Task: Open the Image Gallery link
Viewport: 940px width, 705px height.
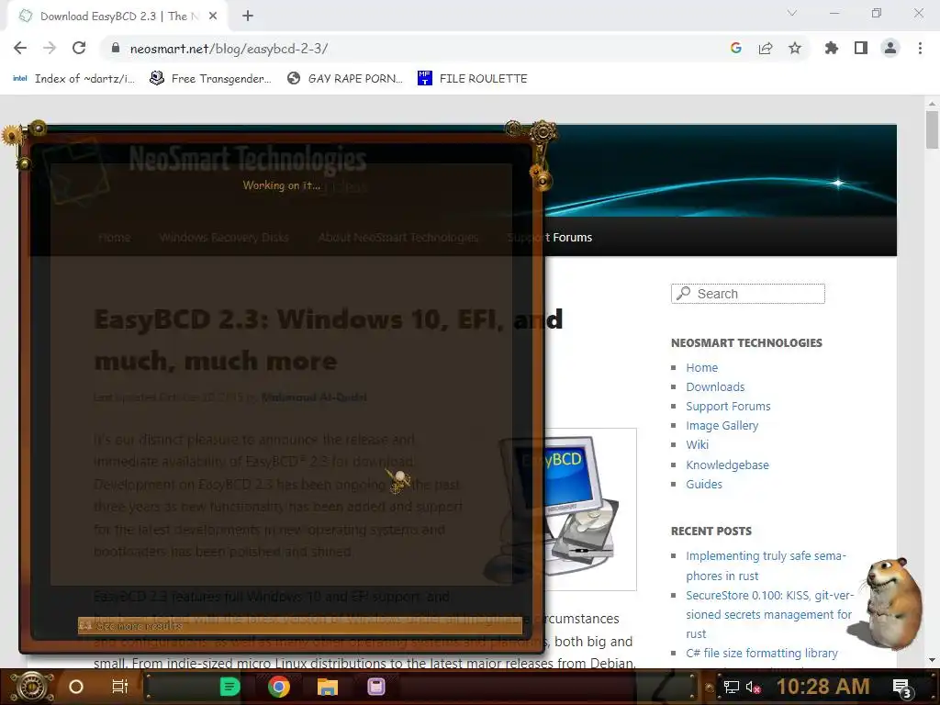Action: tap(722, 425)
